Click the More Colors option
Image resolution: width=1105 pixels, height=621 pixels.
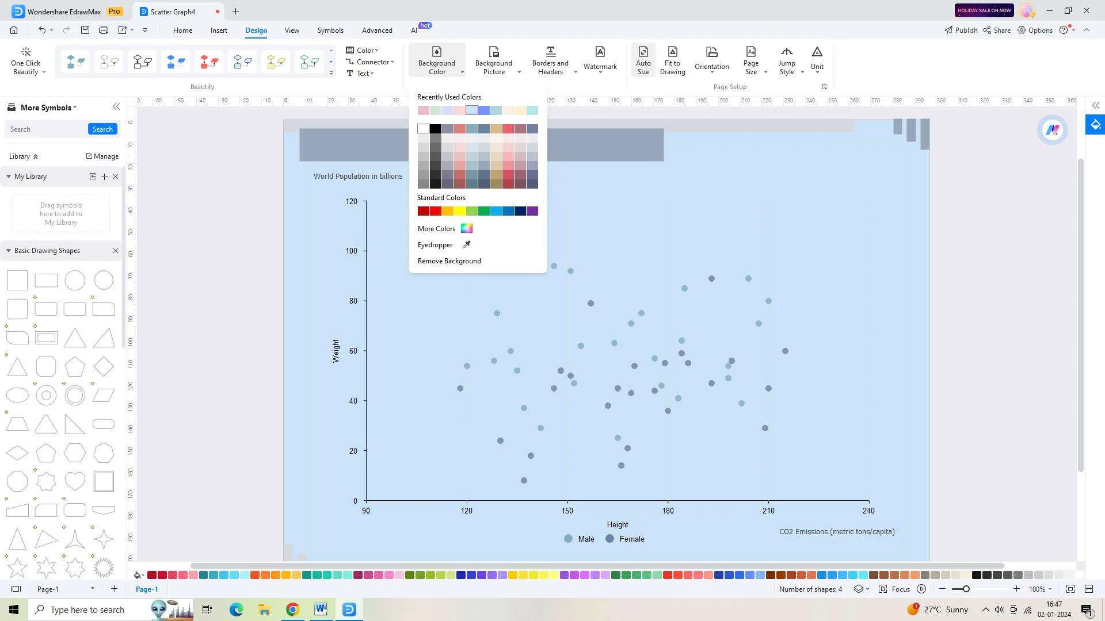click(x=444, y=228)
